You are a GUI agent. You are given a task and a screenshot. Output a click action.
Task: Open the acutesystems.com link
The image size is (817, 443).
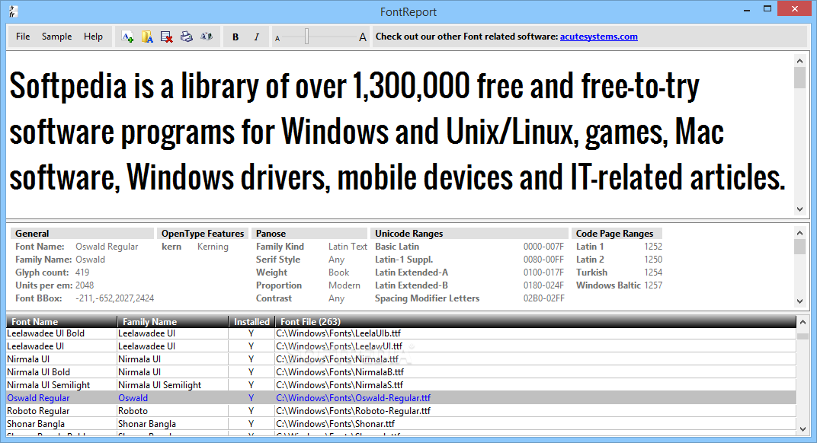(x=599, y=37)
